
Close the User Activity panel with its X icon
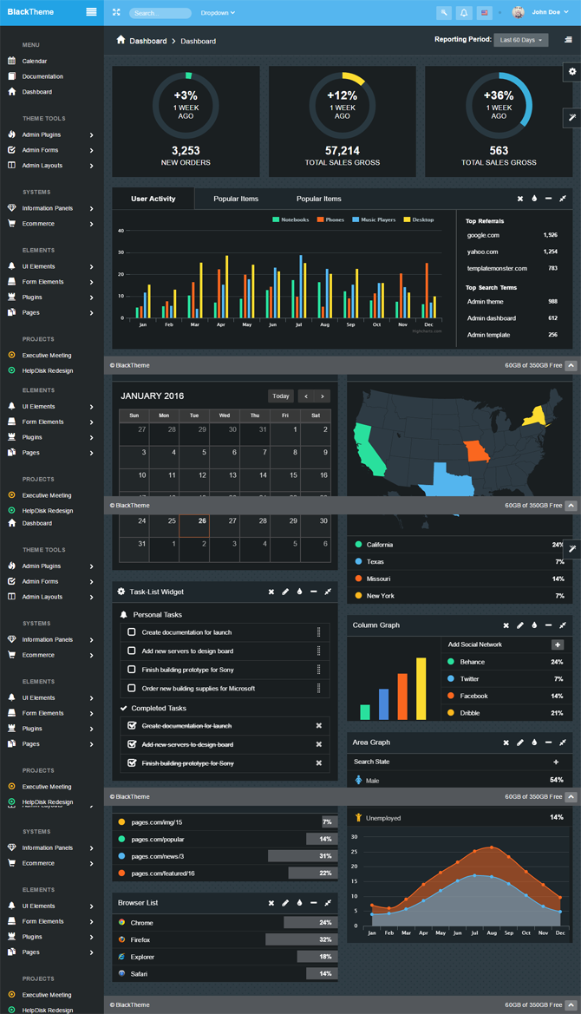click(520, 199)
